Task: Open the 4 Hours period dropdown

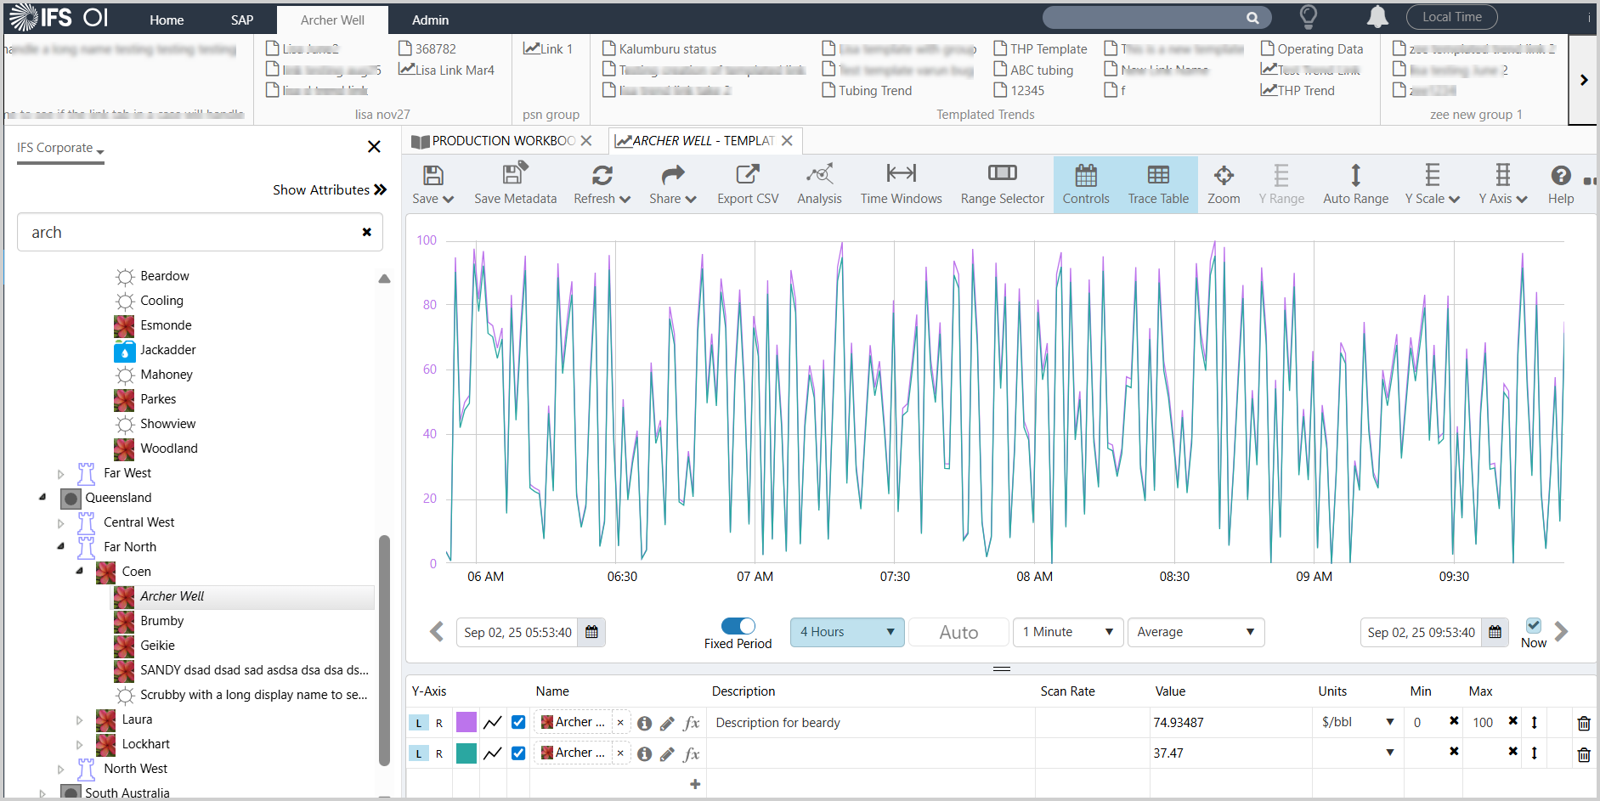Action: (846, 633)
